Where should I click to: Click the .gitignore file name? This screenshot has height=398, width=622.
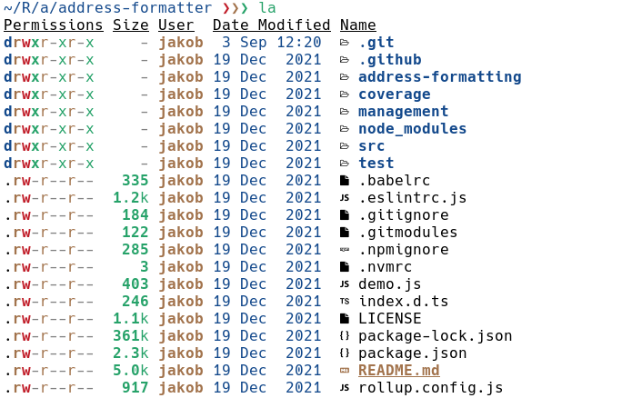[404, 215]
